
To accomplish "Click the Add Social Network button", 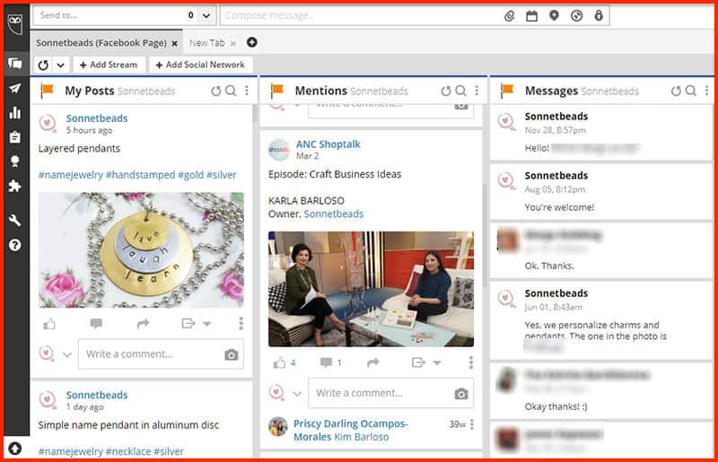I will click(200, 65).
